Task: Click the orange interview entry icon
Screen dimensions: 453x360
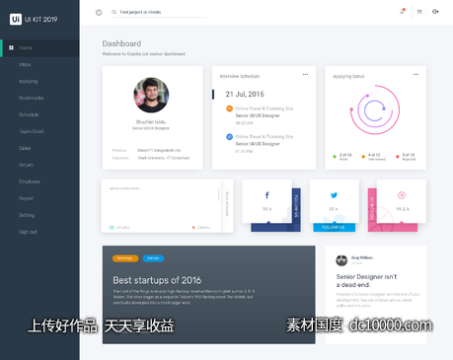Action: coord(229,108)
